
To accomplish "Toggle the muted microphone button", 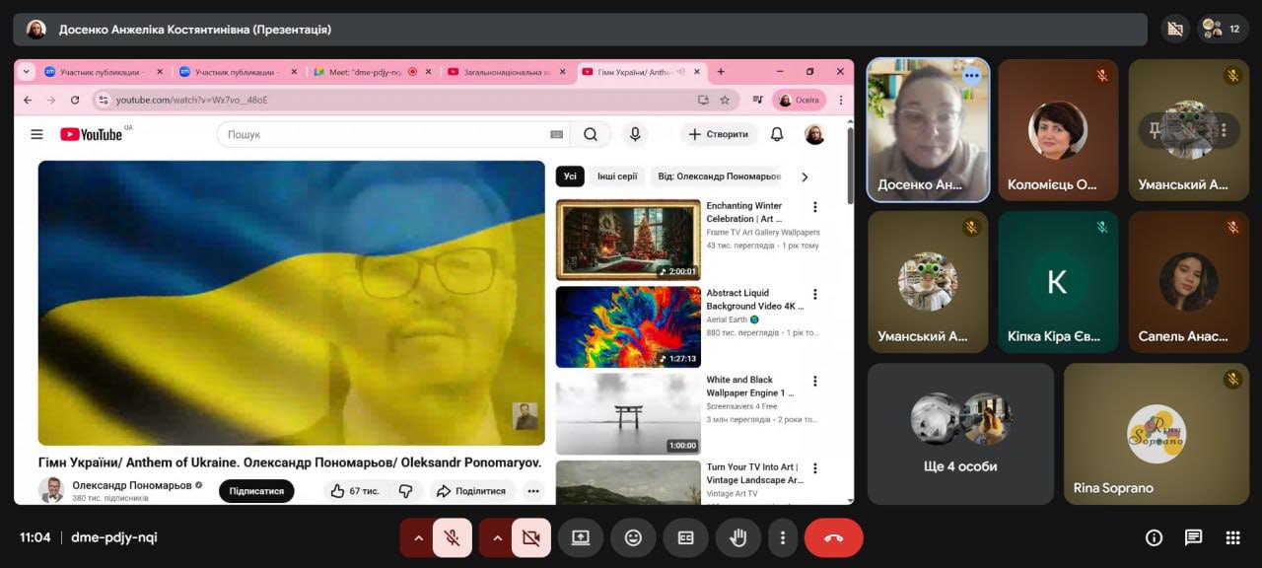I will (453, 537).
